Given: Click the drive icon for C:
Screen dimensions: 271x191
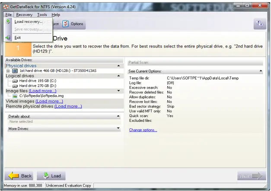Looking at the screenshot, I should point(15,81).
